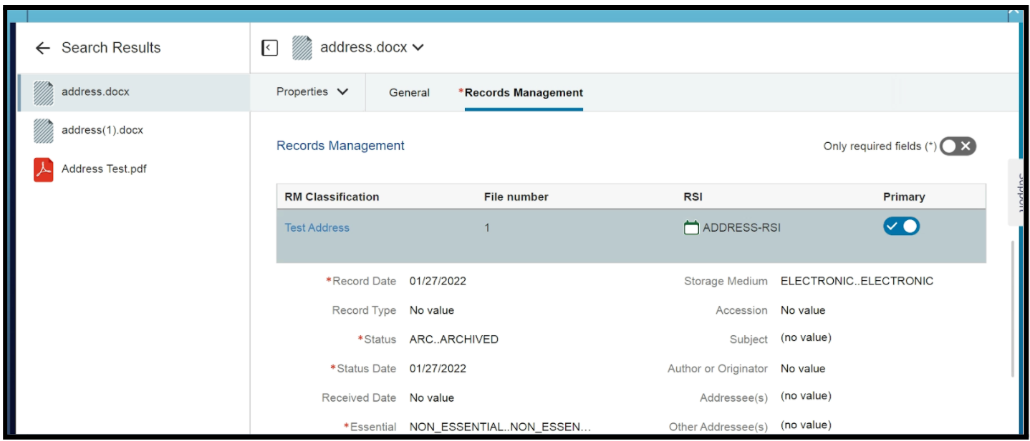This screenshot has height=441, width=1030.
Task: Select address(1).docx in search results
Action: coord(102,131)
